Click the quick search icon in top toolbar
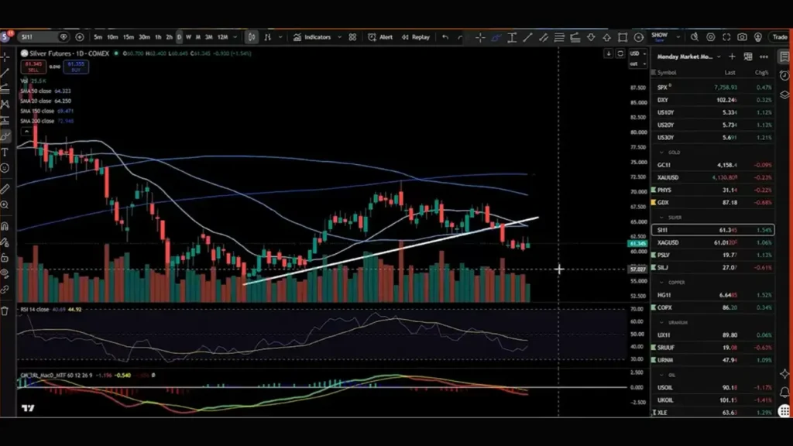This screenshot has height=446, width=793. coord(695,37)
